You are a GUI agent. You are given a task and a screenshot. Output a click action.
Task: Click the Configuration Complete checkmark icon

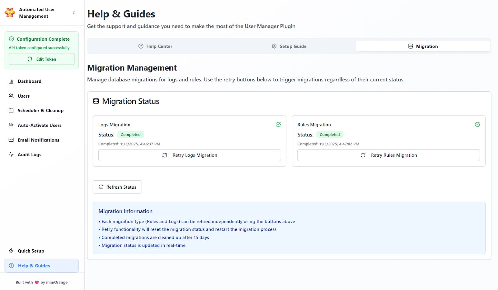point(12,39)
